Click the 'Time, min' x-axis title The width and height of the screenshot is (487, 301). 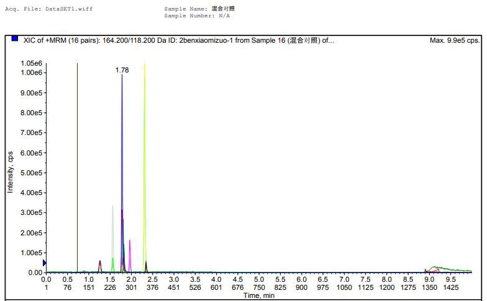pos(259,295)
